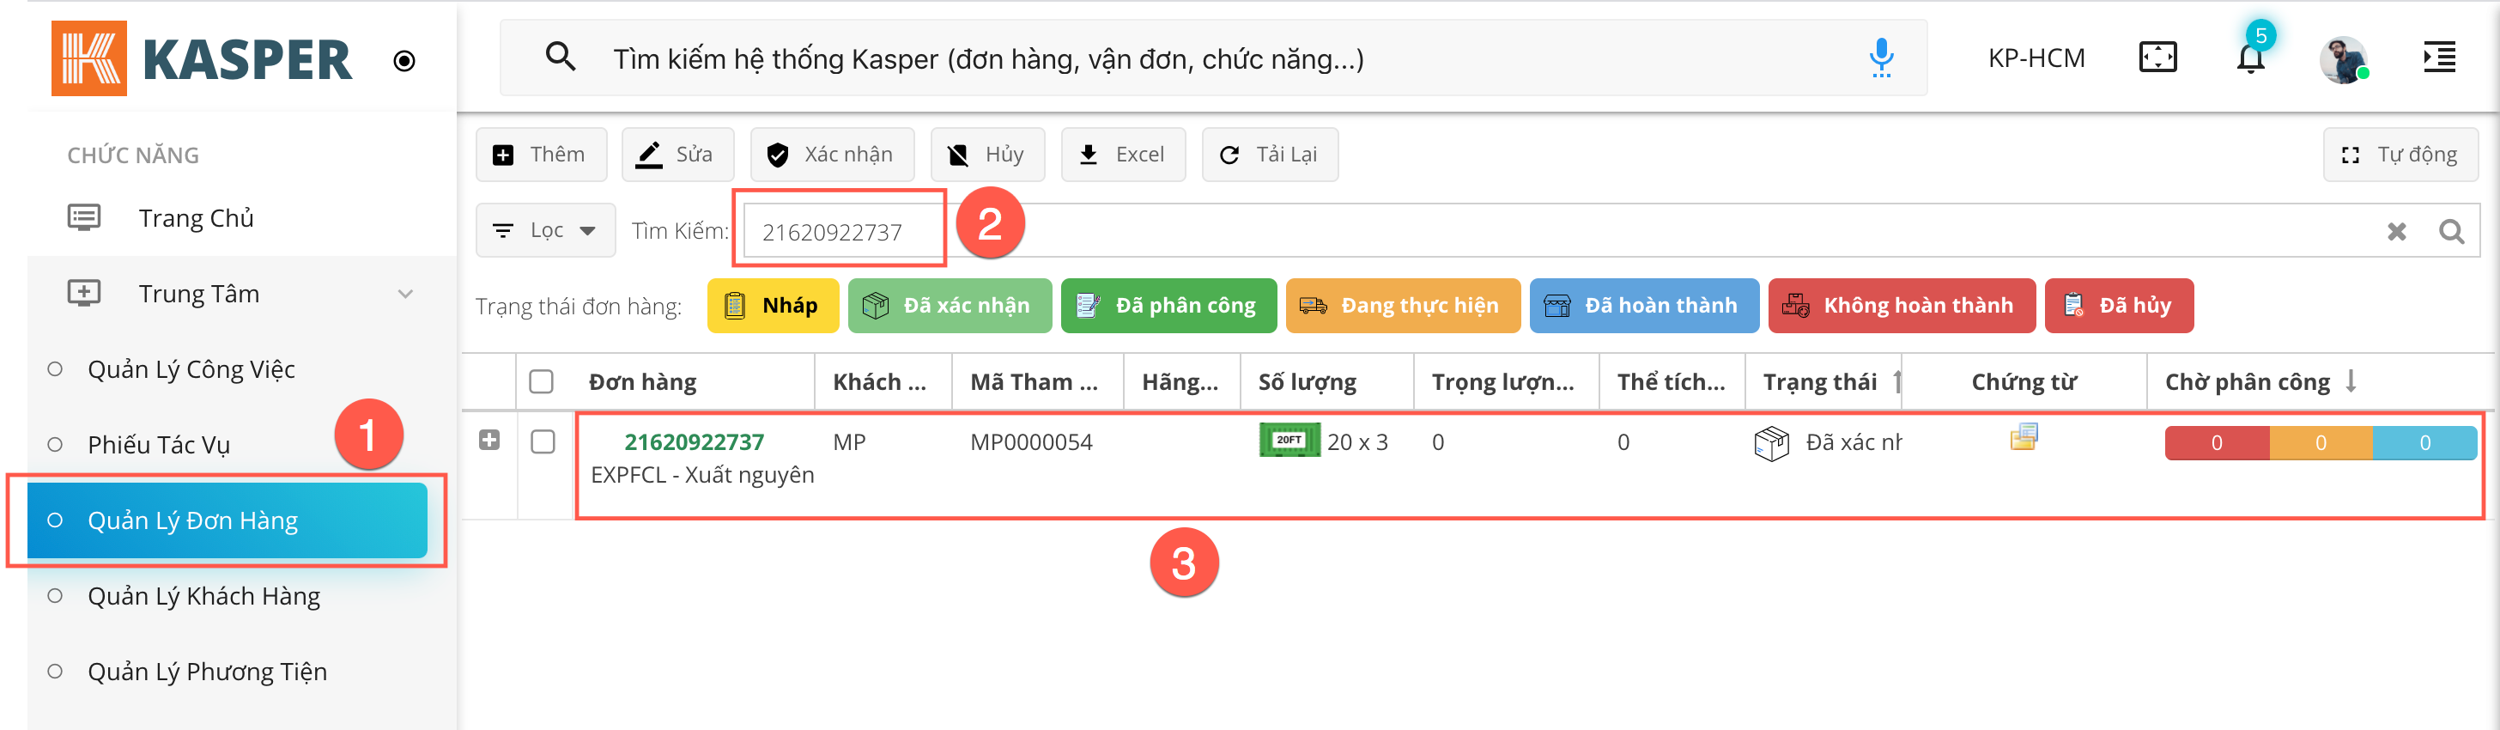Open Quản Lý Khách Hàng menu item
Image resolution: width=2500 pixels, height=730 pixels.
203,596
